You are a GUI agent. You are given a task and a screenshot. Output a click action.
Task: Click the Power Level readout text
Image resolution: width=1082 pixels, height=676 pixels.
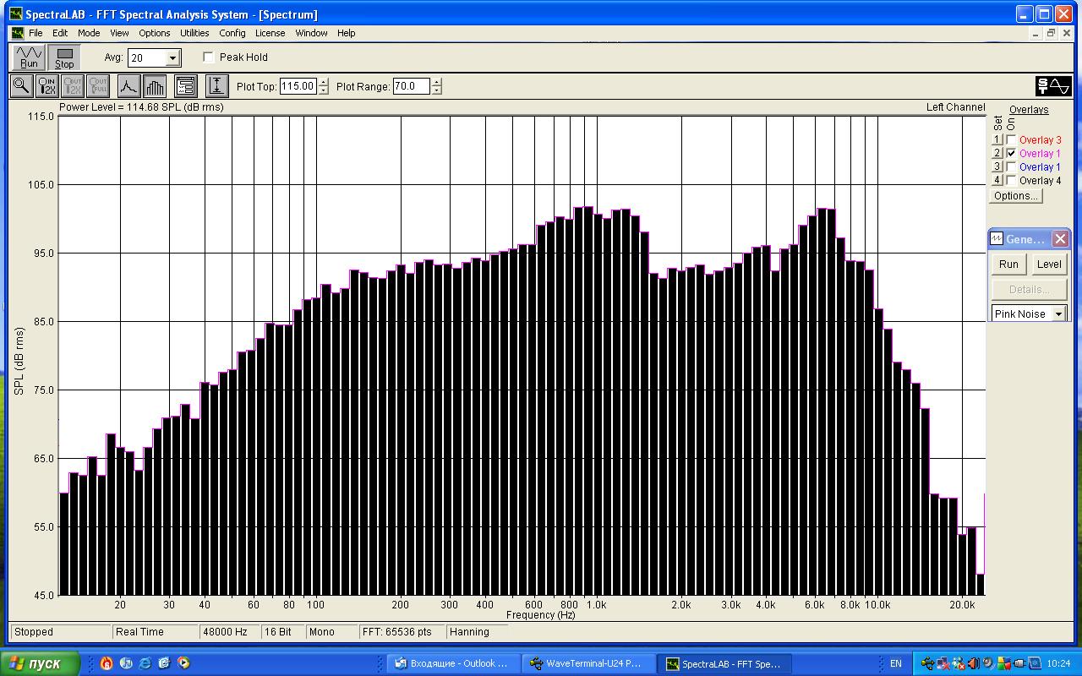click(x=141, y=107)
